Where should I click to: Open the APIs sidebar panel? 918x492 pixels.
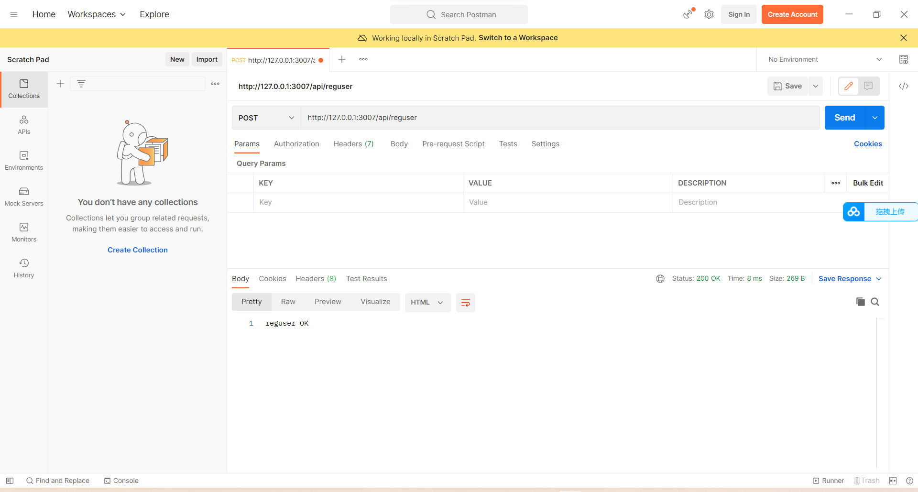tap(24, 125)
